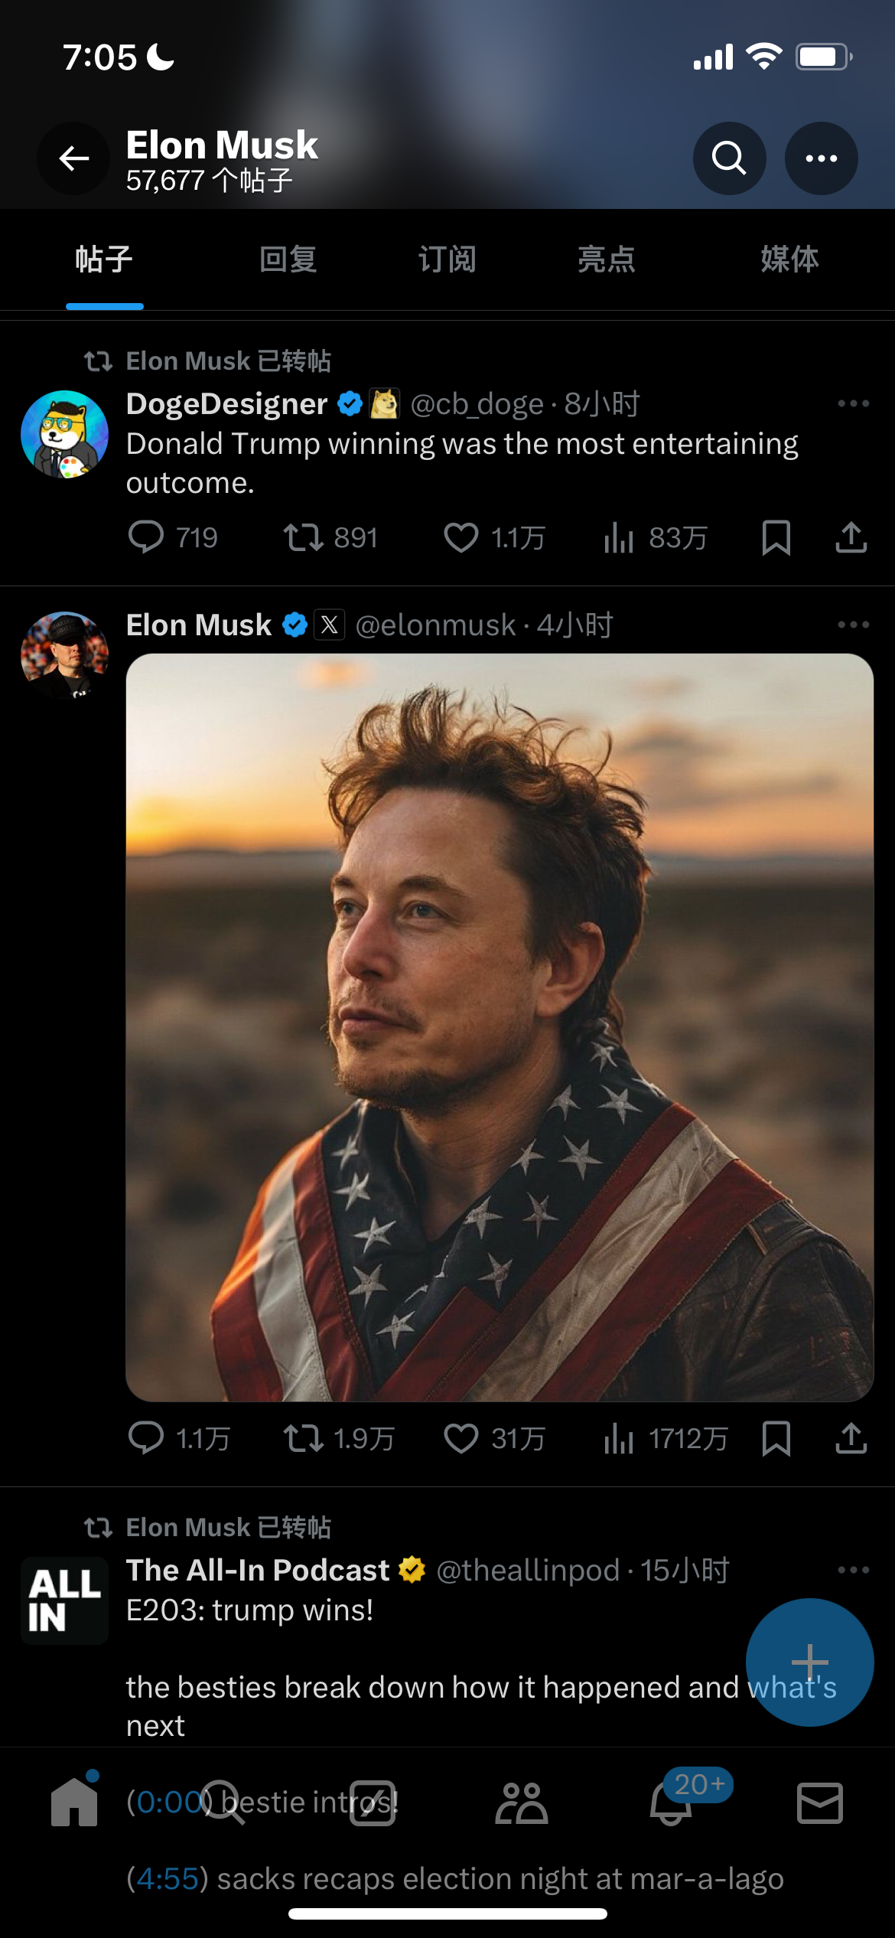Screen dimensions: 895x1938
Task: Switch to the 回复 tab
Action: tap(288, 259)
